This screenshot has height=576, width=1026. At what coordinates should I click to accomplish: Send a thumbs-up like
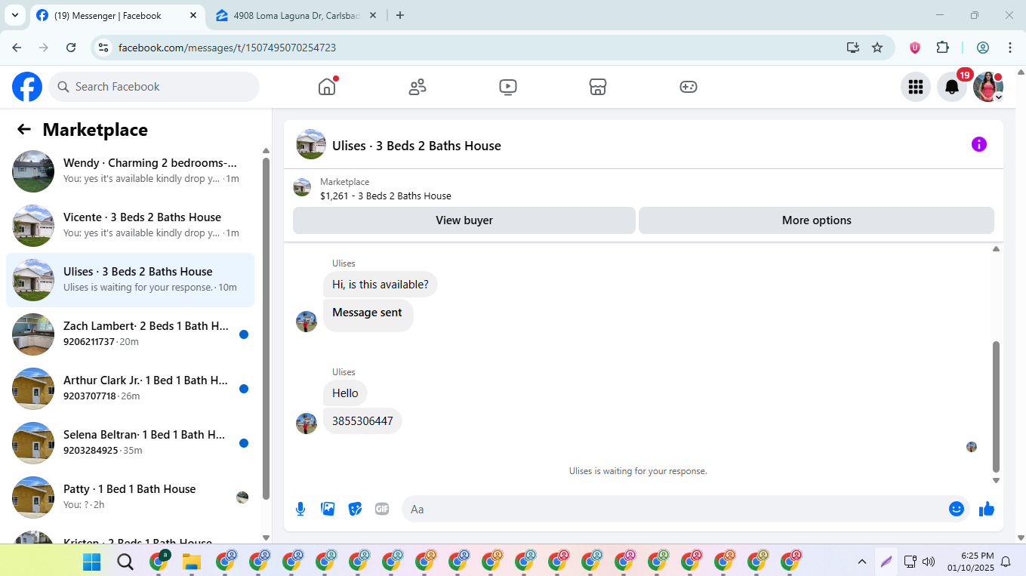(987, 510)
